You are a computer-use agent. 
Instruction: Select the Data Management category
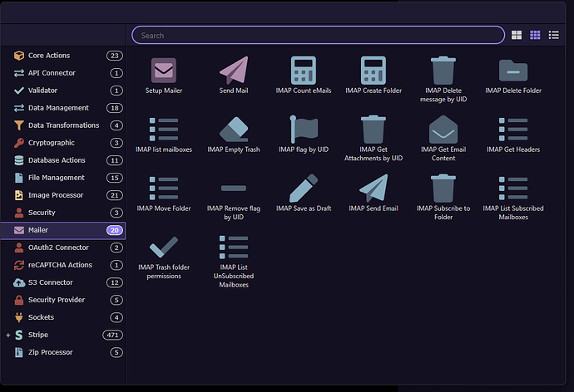click(x=63, y=108)
